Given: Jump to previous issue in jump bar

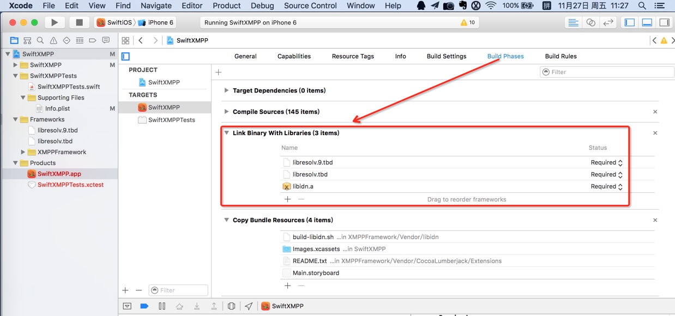Looking at the screenshot, I should point(654,40).
